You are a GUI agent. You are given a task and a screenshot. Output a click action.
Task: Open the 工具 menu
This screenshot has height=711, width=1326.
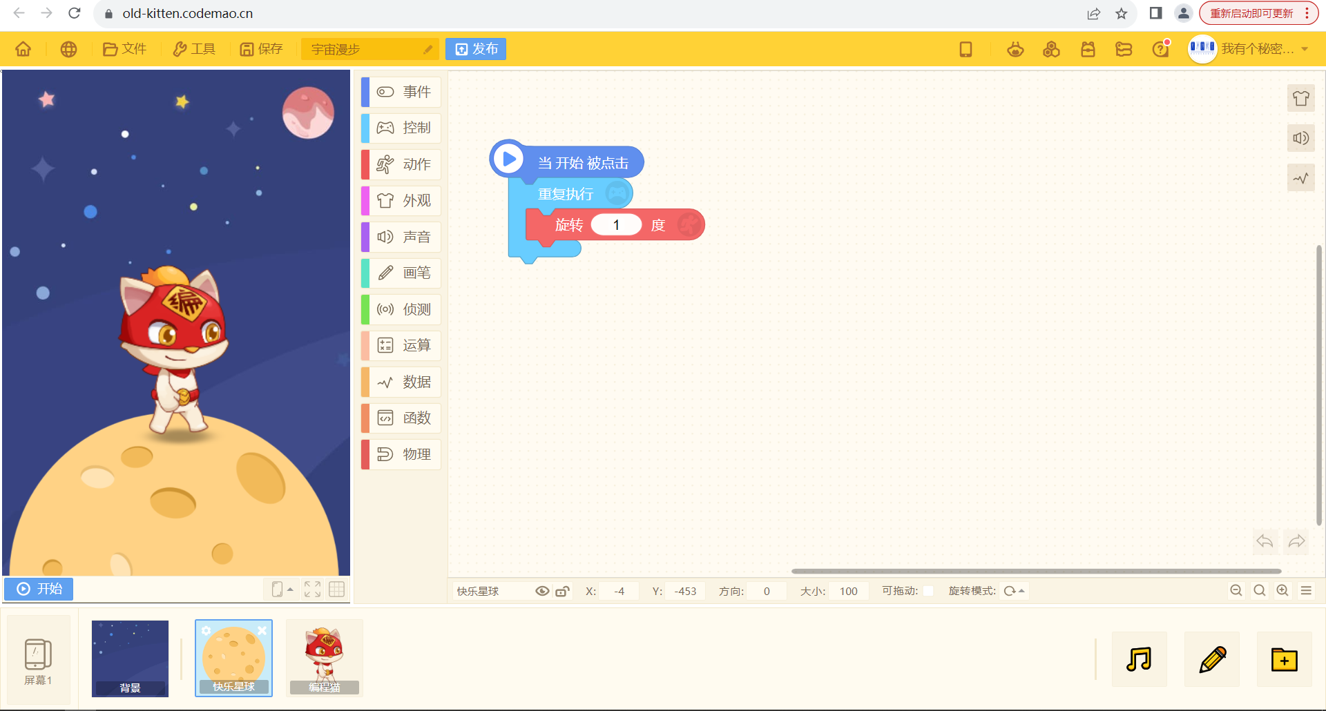pyautogui.click(x=194, y=49)
